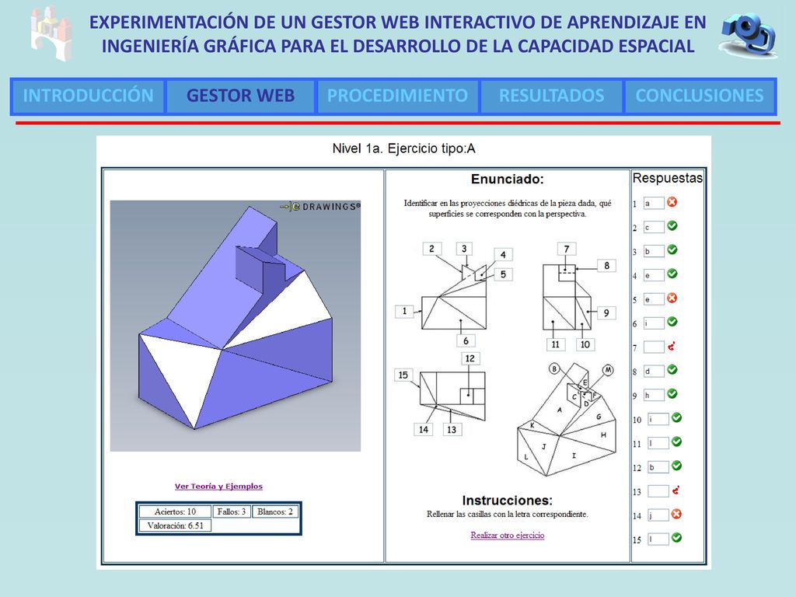Click the 'Aciertos: 10' score cell

[175, 511]
